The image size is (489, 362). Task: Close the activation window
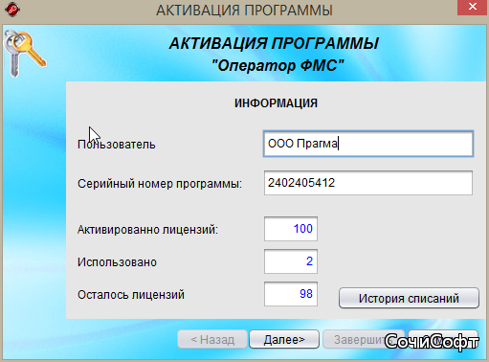tap(473, 7)
